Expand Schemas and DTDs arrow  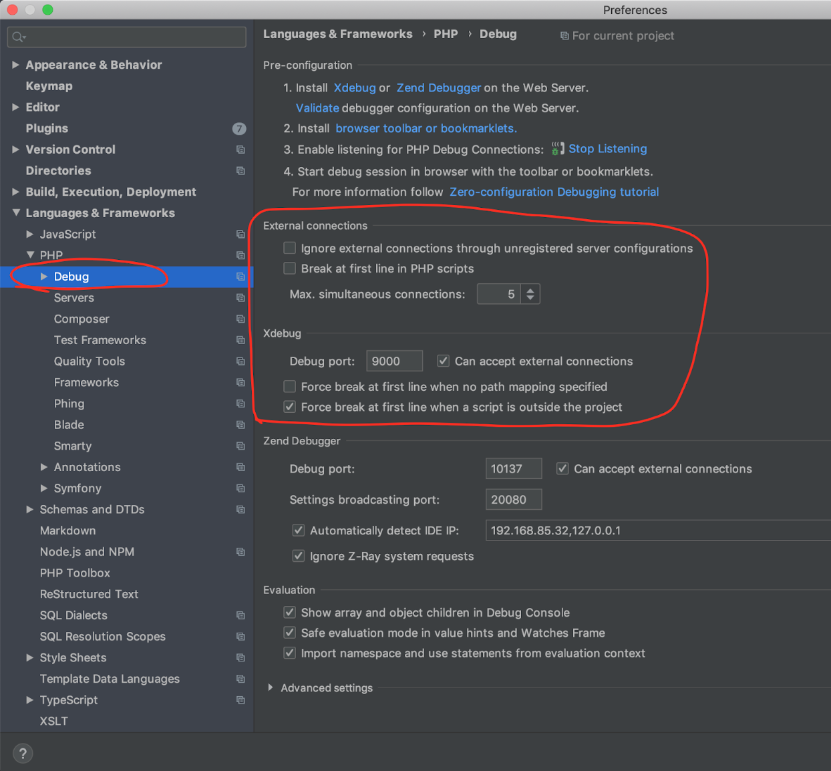[x=30, y=509]
